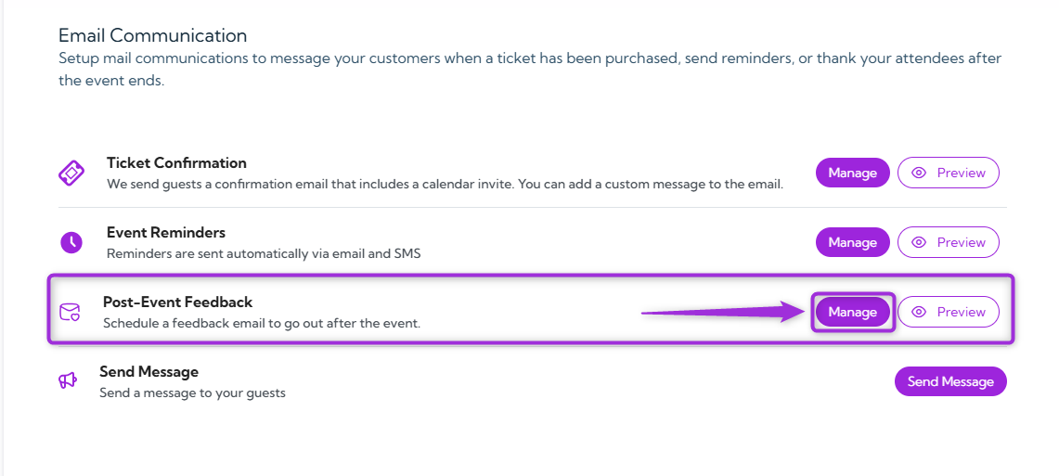Click the eye icon in Event Reminders' Preview

coord(920,242)
